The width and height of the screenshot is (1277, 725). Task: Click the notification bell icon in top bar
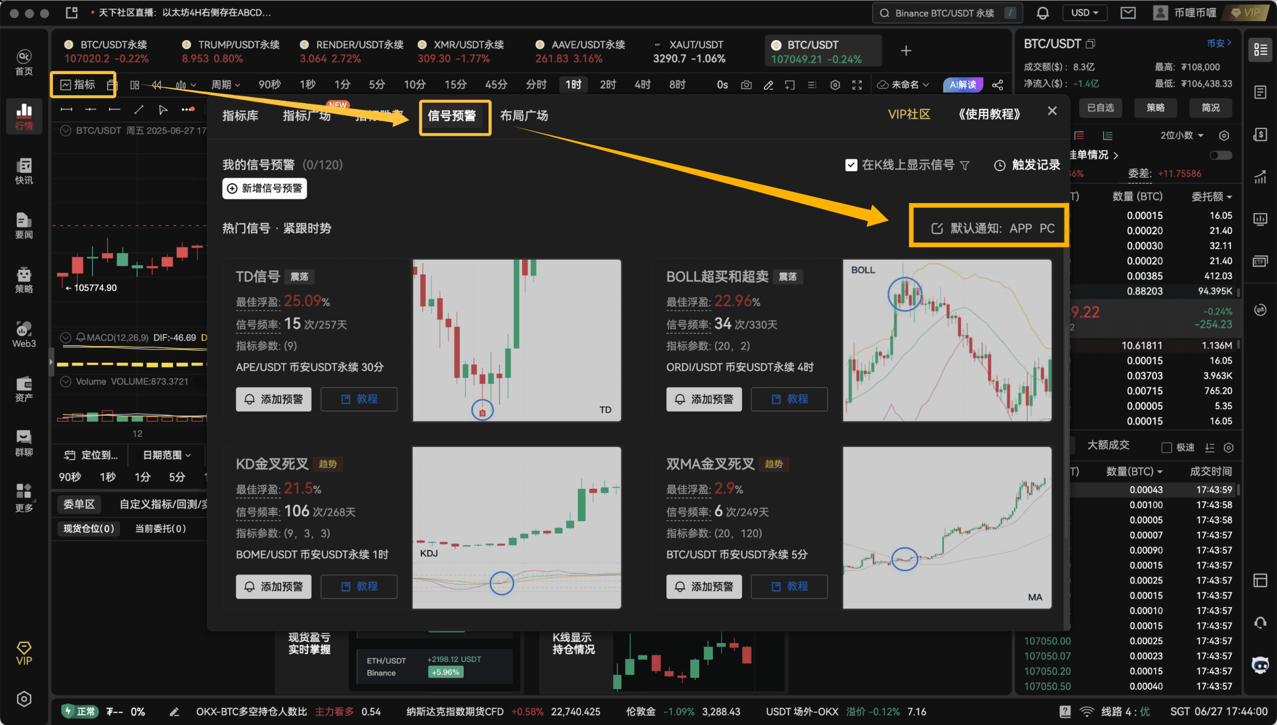click(1043, 13)
